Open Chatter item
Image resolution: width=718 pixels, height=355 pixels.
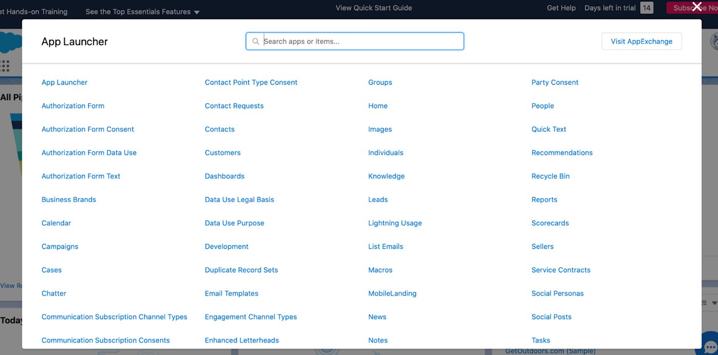tap(54, 293)
